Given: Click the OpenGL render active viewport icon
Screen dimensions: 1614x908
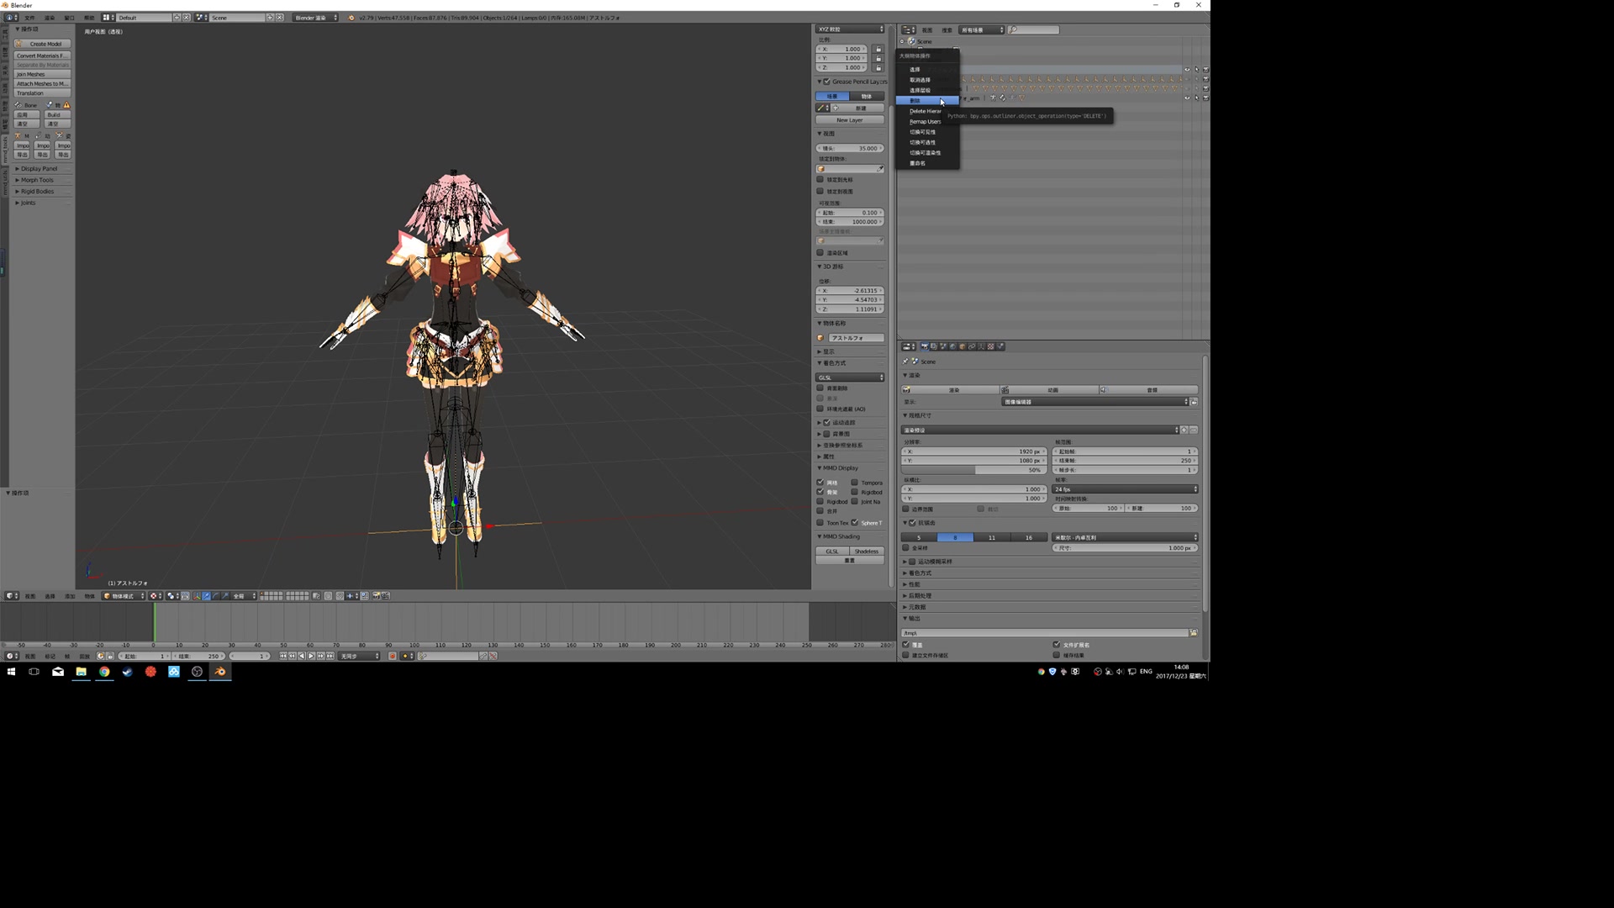Looking at the screenshot, I should pos(376,596).
